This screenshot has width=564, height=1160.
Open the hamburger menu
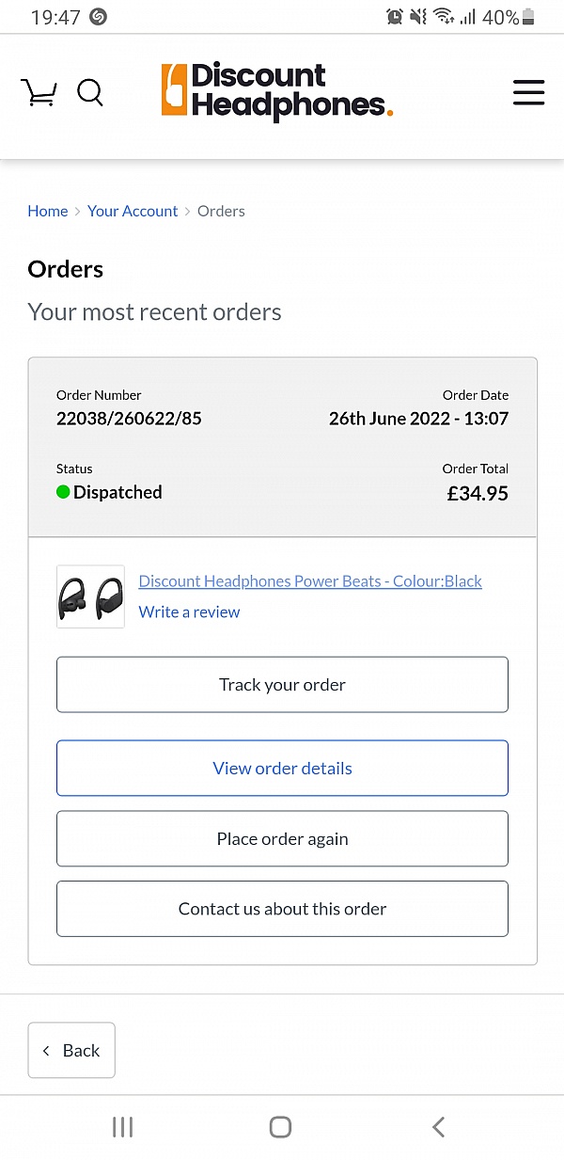(x=528, y=92)
